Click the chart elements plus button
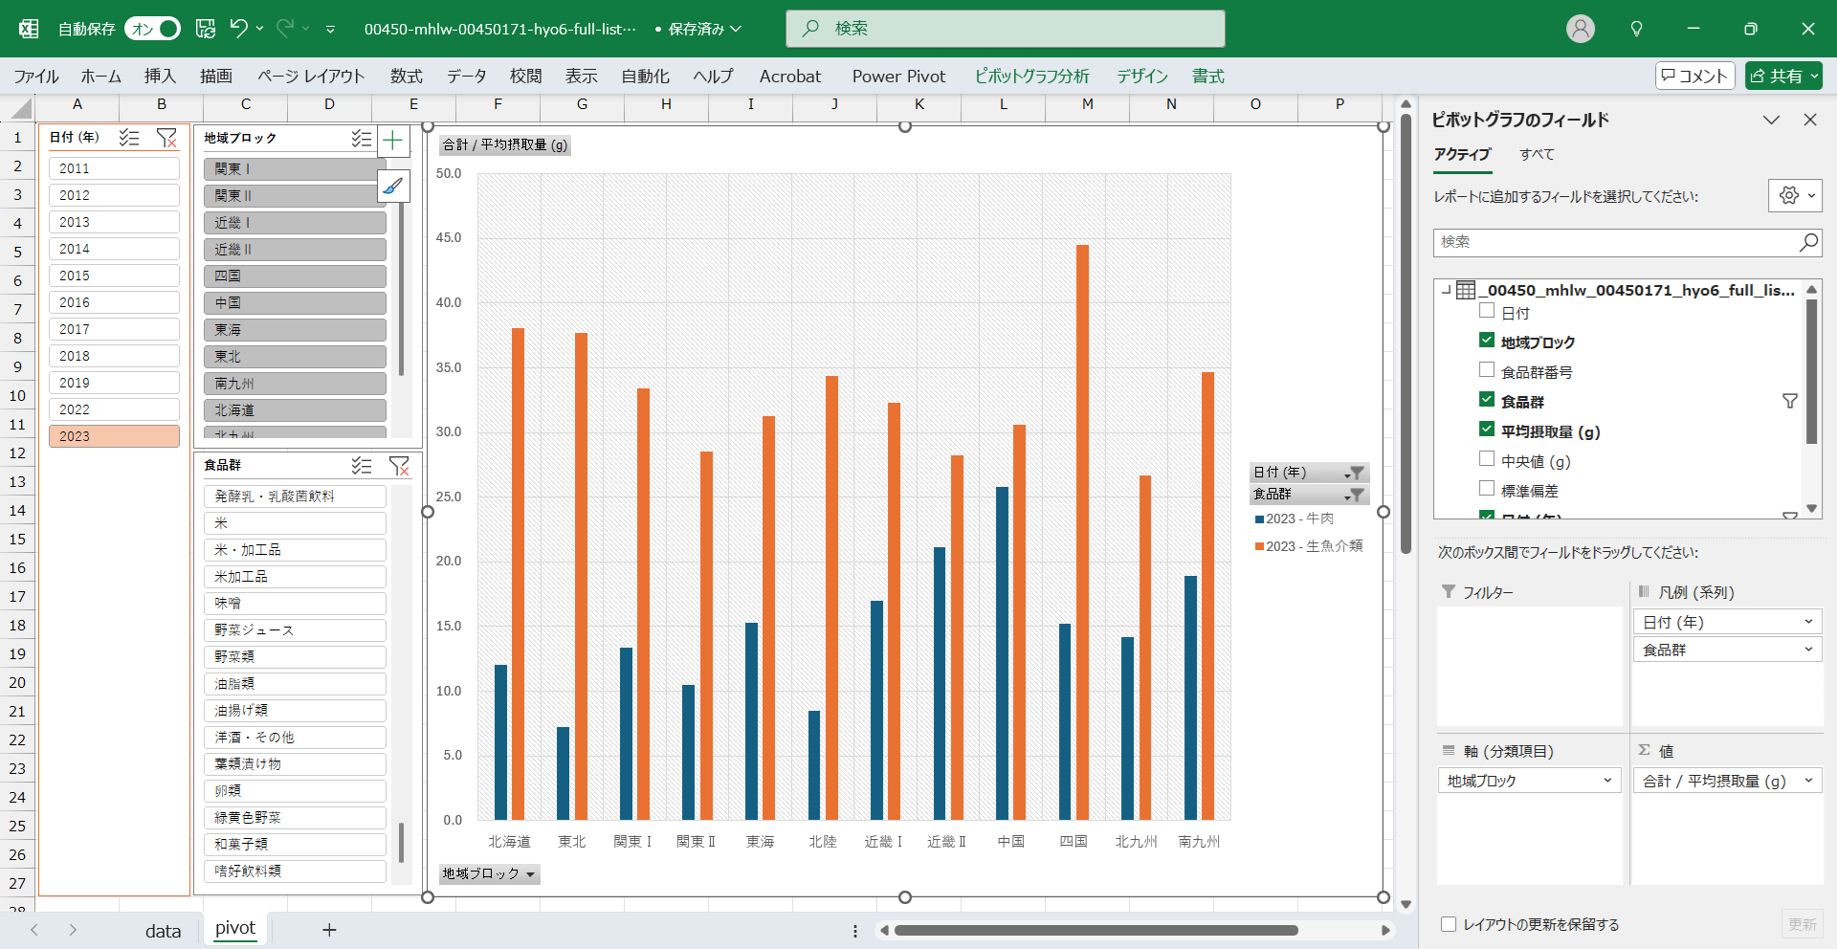Screen dimensions: 1837x949 click(393, 142)
